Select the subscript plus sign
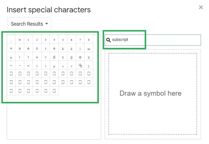This screenshot has height=144, width=209. click(x=11, y=66)
